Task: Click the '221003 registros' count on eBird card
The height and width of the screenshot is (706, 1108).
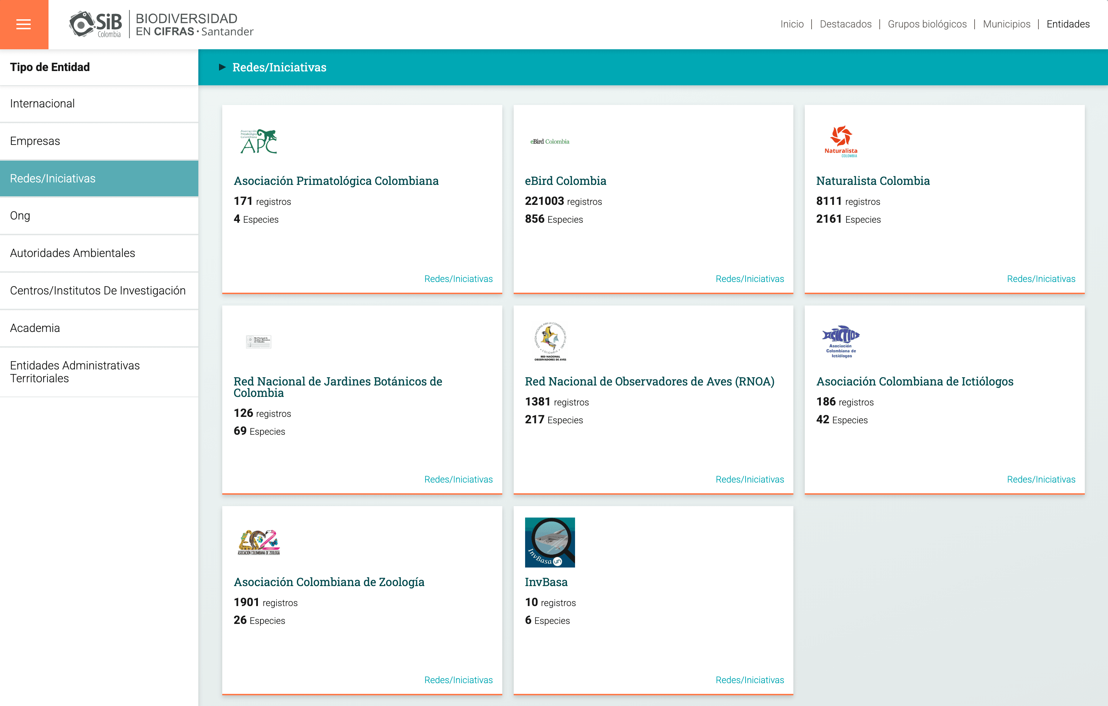Action: 563,201
